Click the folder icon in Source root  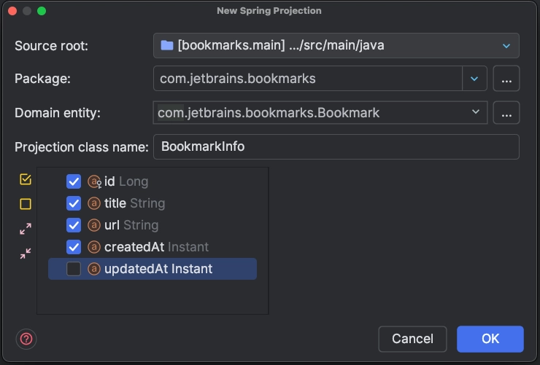[167, 45]
